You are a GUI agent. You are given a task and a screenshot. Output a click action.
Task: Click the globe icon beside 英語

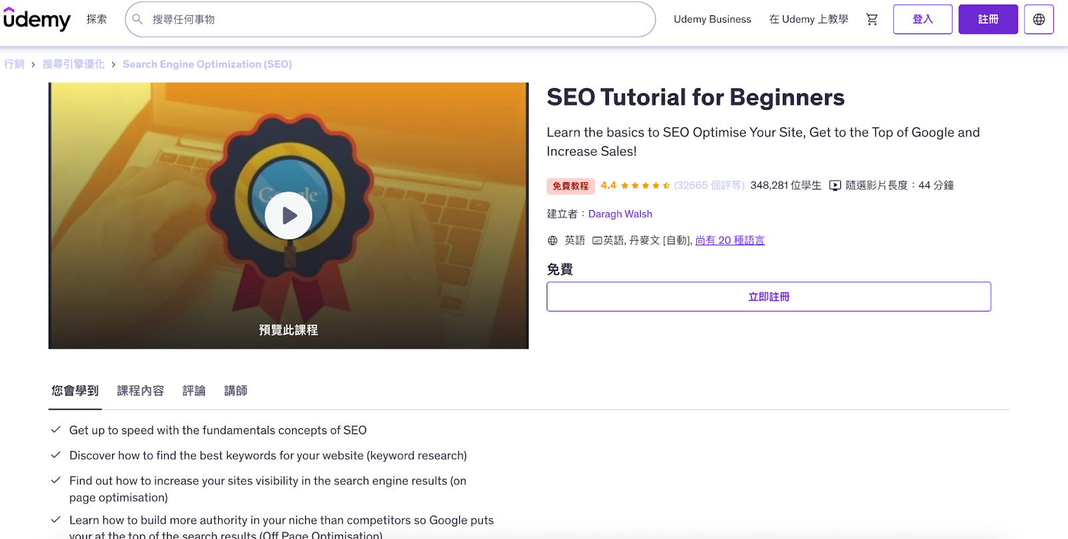pyautogui.click(x=553, y=241)
